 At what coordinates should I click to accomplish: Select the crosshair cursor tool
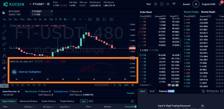(4, 26)
